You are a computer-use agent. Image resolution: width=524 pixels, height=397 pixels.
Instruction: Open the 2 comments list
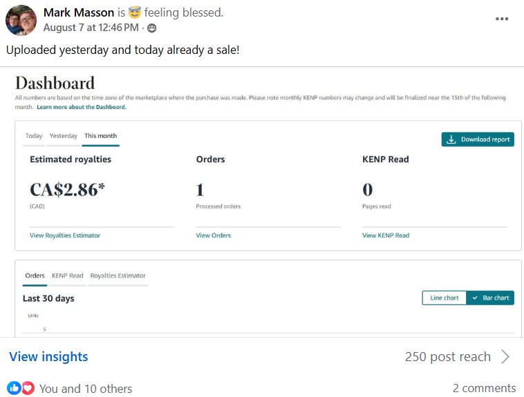484,388
